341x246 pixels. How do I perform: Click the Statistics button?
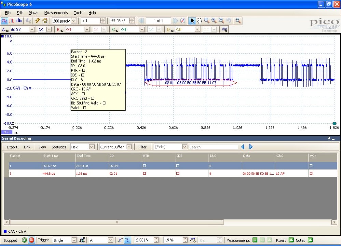pos(59,147)
